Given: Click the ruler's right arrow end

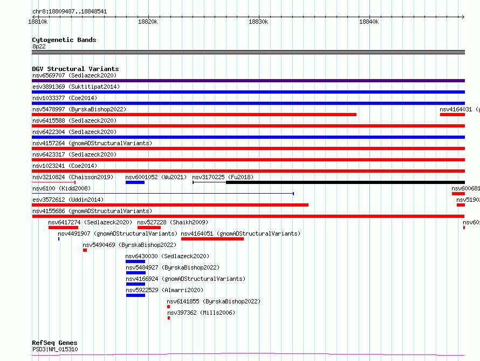Looking at the screenshot, I should pyautogui.click(x=463, y=17).
